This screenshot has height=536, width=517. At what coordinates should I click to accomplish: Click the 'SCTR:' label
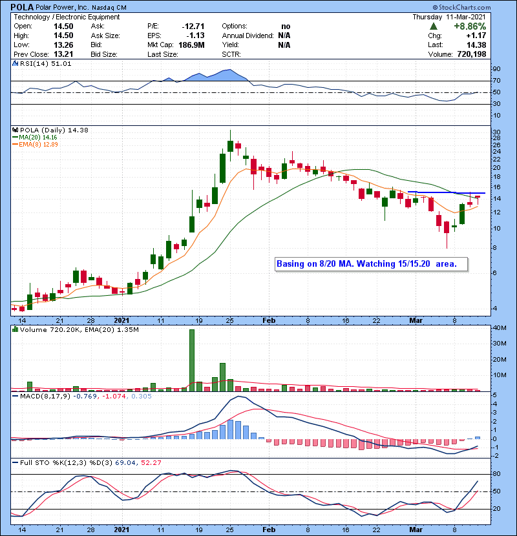tap(231, 54)
